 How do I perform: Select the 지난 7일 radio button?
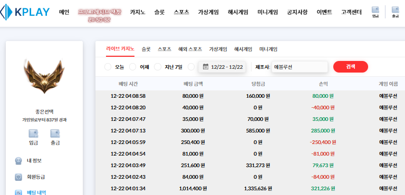tap(158, 67)
